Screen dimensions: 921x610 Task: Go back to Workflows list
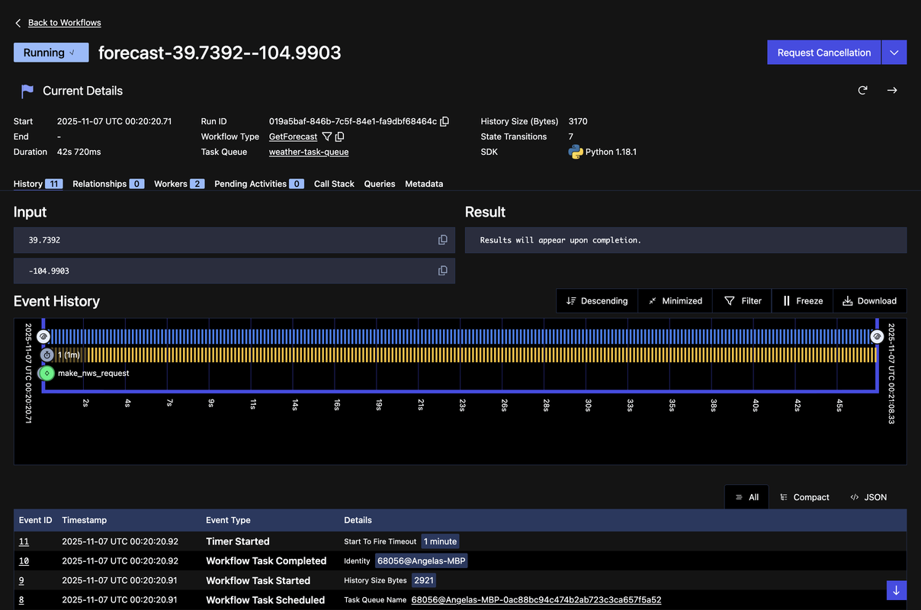pos(64,23)
